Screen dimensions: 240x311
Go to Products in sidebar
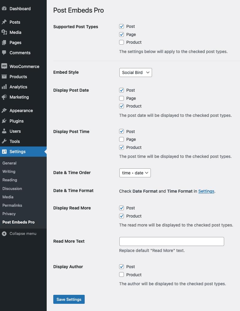[x=23, y=77]
